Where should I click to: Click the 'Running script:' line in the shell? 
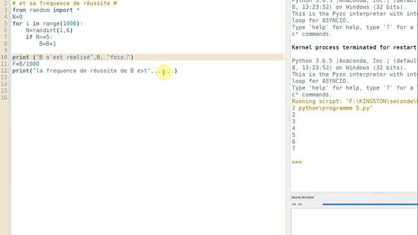pyautogui.click(x=354, y=101)
